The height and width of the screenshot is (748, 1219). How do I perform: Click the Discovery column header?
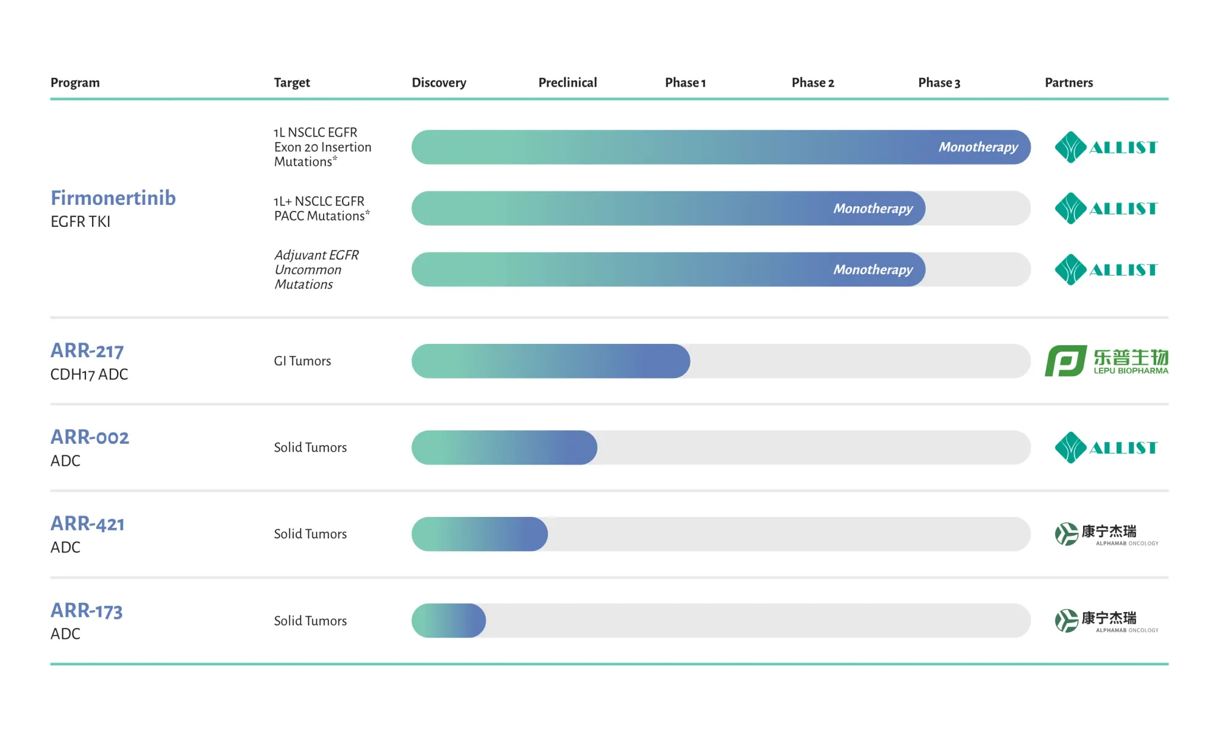click(x=439, y=83)
